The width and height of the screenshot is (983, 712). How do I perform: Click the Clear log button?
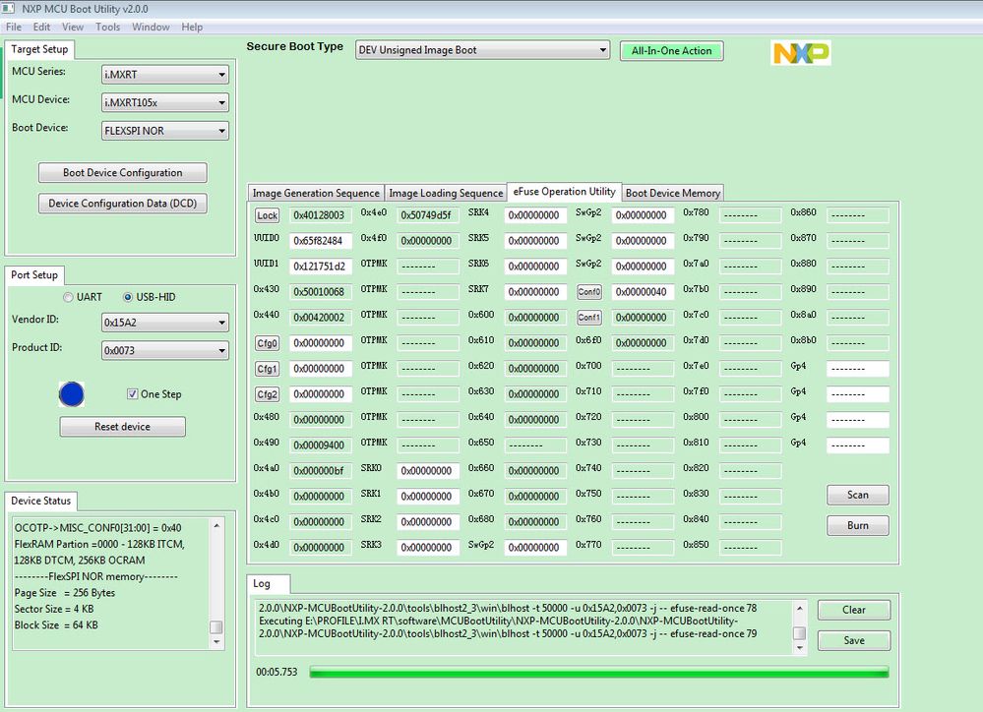[x=854, y=610]
